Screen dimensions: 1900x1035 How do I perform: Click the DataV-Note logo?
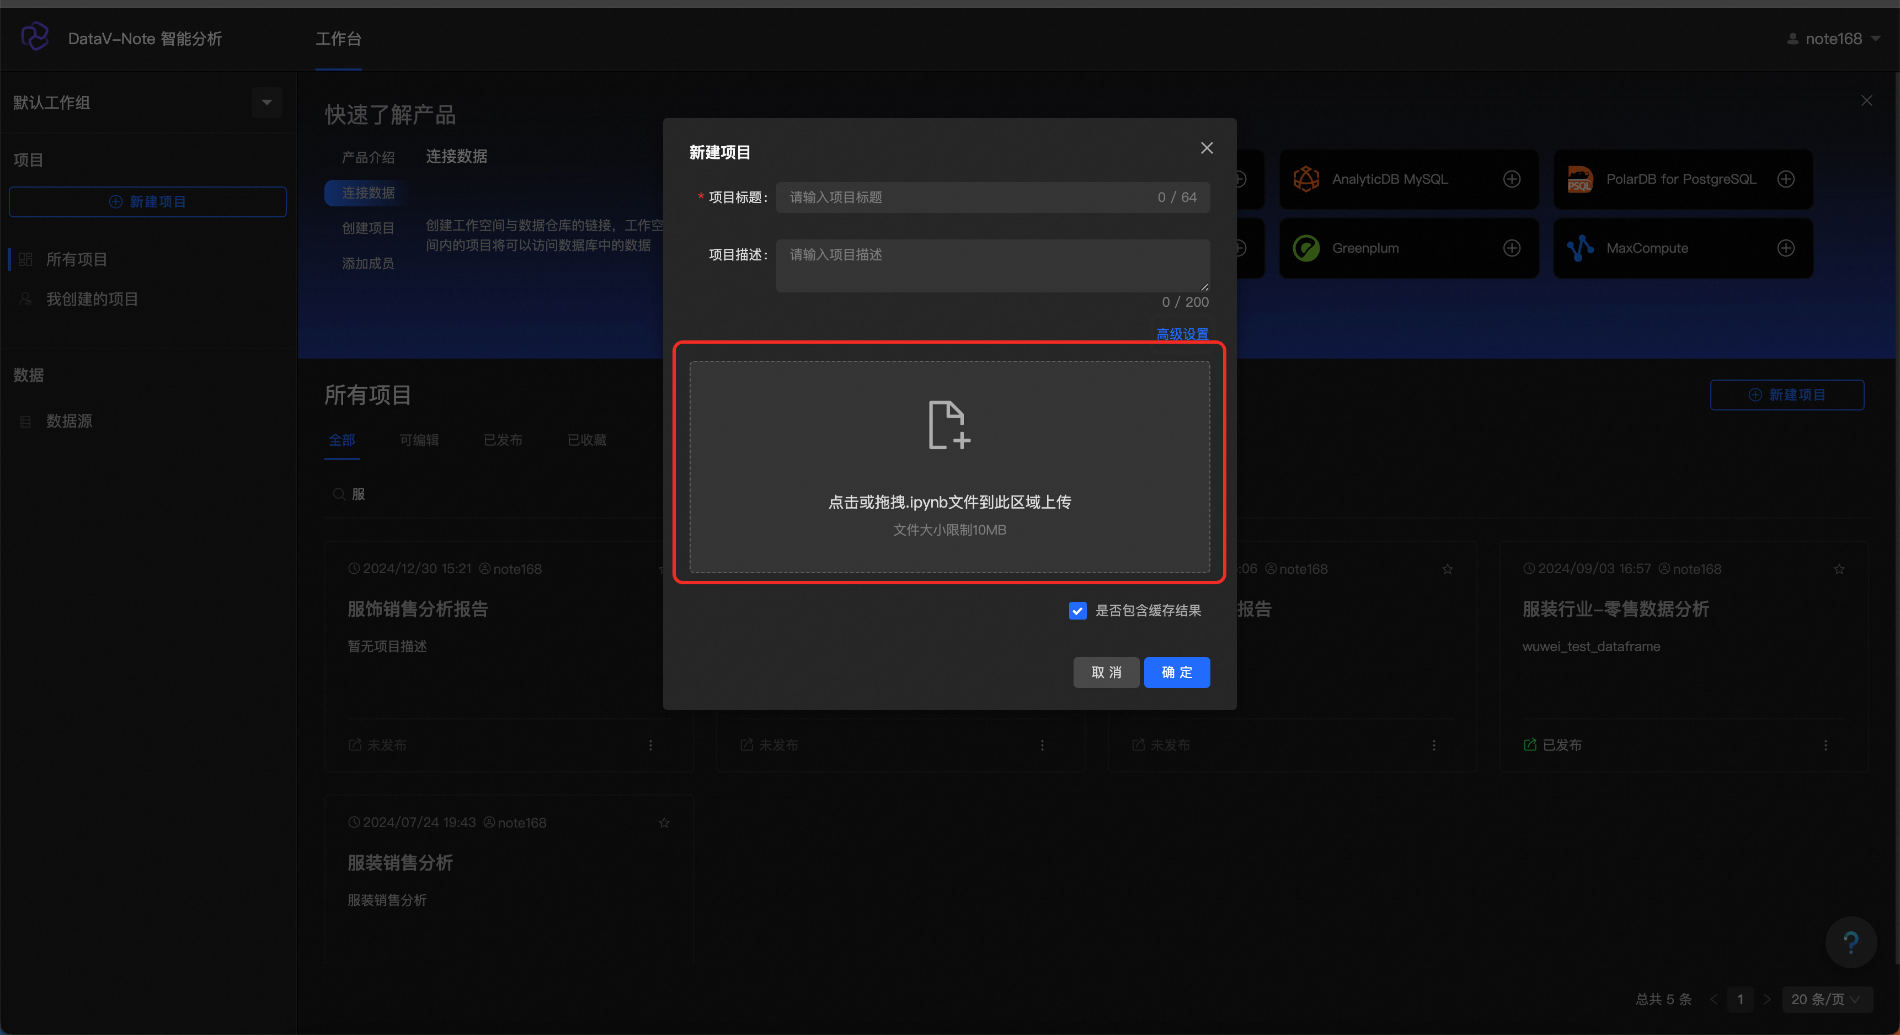pos(35,37)
